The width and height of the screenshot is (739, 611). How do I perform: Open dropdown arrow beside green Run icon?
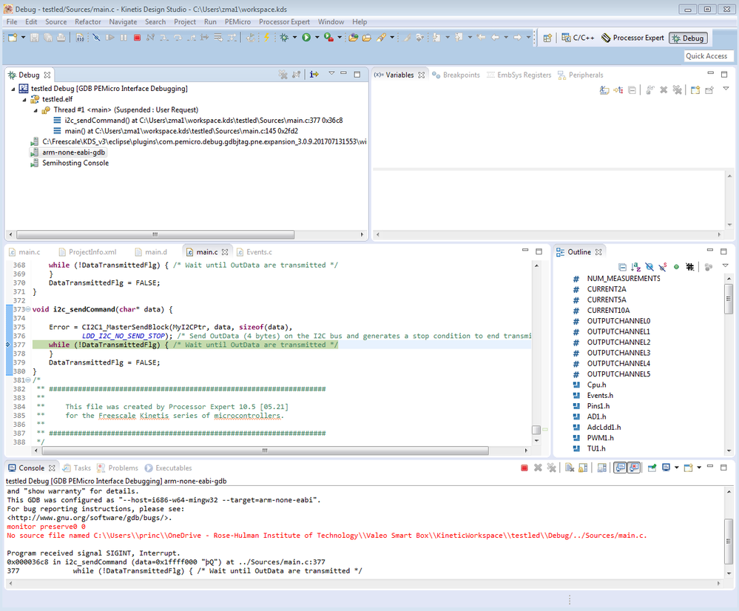point(317,38)
